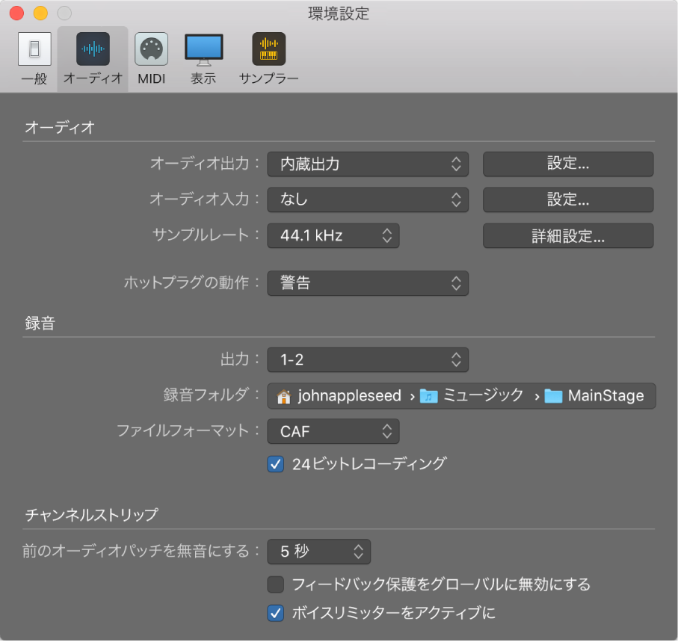Viewport: 678px width, 642px height.
Task: Click 設定 next to オーディオ出力
Action: (567, 164)
